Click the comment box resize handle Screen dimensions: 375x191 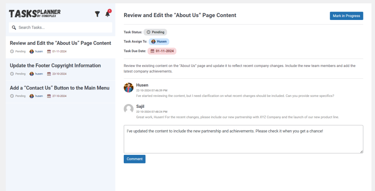[361, 151]
